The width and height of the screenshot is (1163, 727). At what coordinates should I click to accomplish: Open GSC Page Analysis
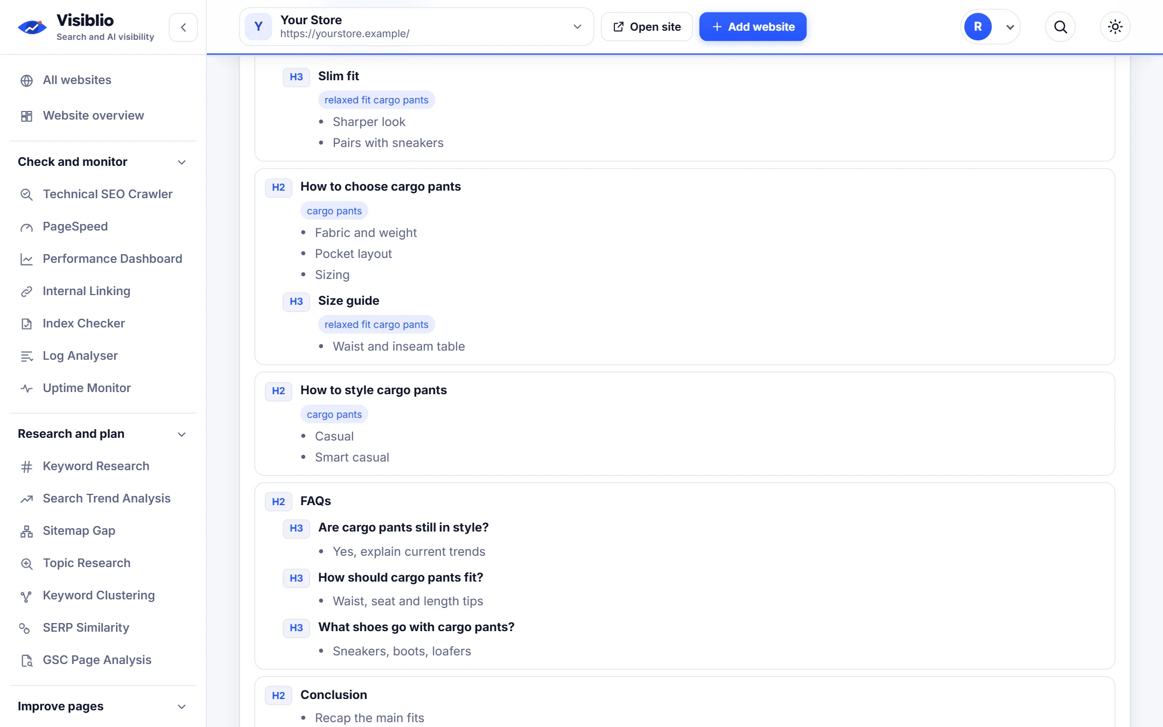(x=97, y=660)
